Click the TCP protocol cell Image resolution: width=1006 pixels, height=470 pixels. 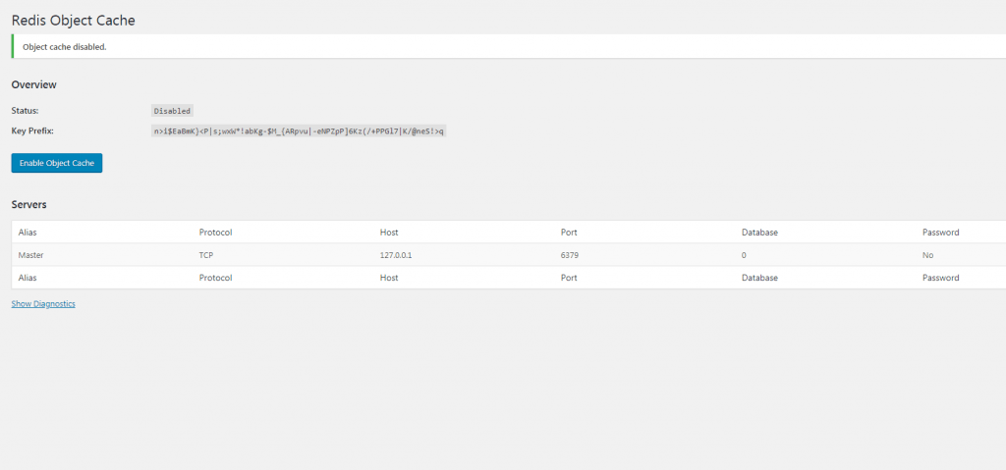206,255
